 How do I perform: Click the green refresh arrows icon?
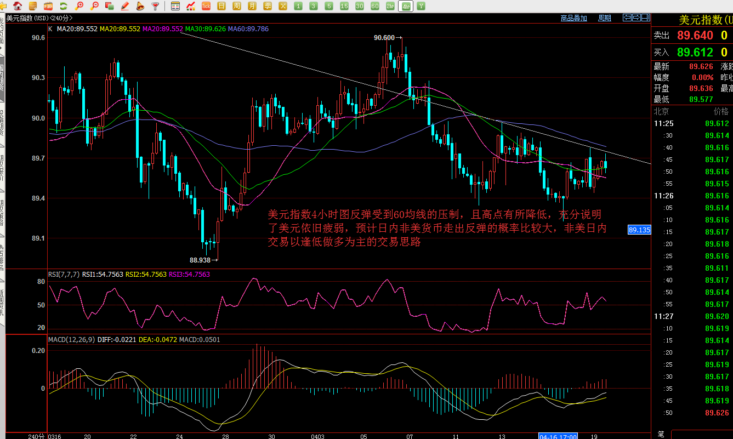(x=64, y=6)
